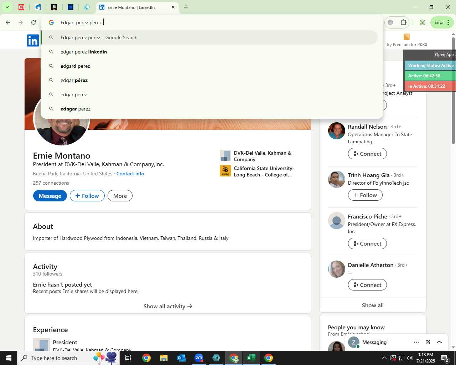Click the globe icon in toolbar

390,22
